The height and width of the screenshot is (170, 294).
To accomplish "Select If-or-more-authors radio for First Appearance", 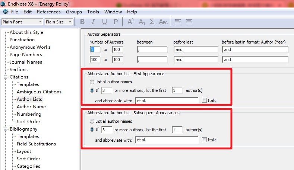I will [92, 90].
